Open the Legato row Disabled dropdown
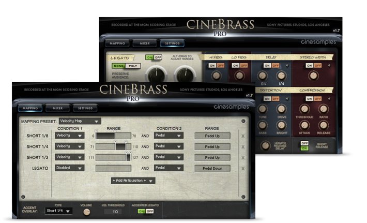 point(69,168)
